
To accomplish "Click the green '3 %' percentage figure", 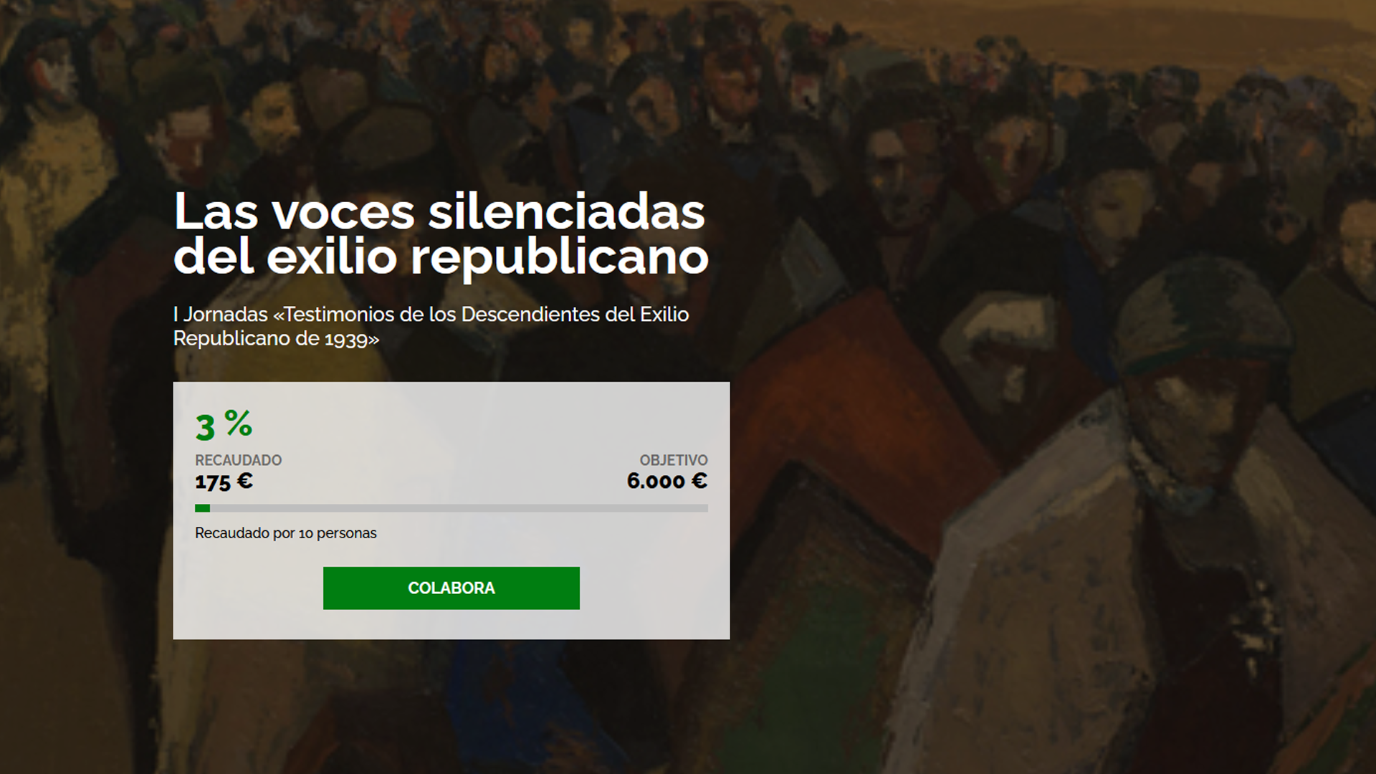I will [x=224, y=425].
